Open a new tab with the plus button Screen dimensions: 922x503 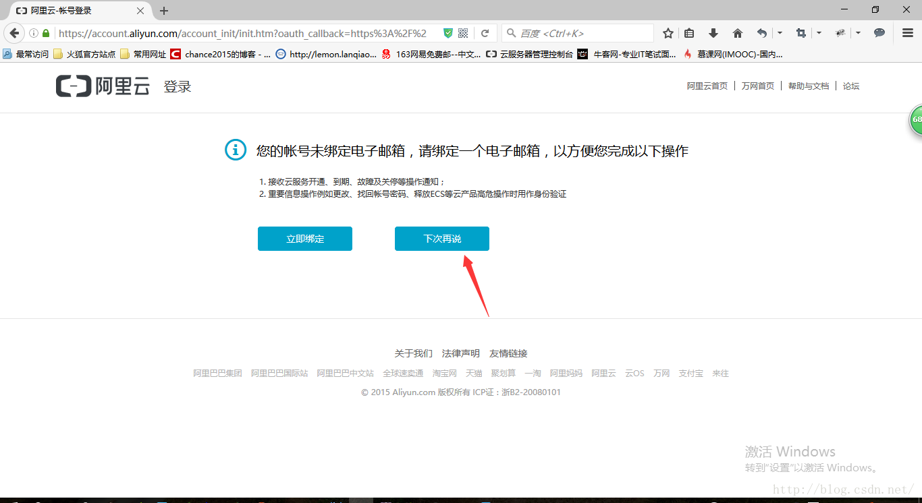point(164,11)
